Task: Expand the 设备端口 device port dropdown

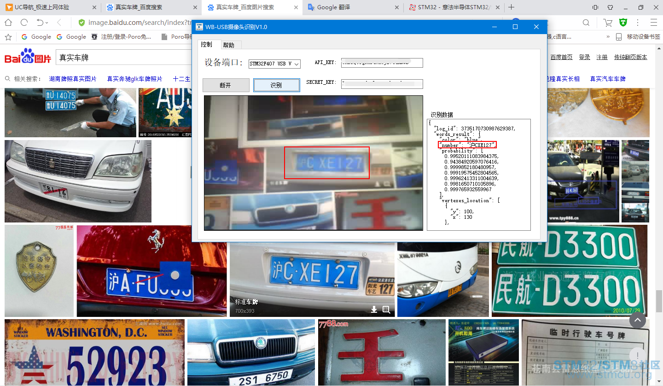Action: point(296,64)
